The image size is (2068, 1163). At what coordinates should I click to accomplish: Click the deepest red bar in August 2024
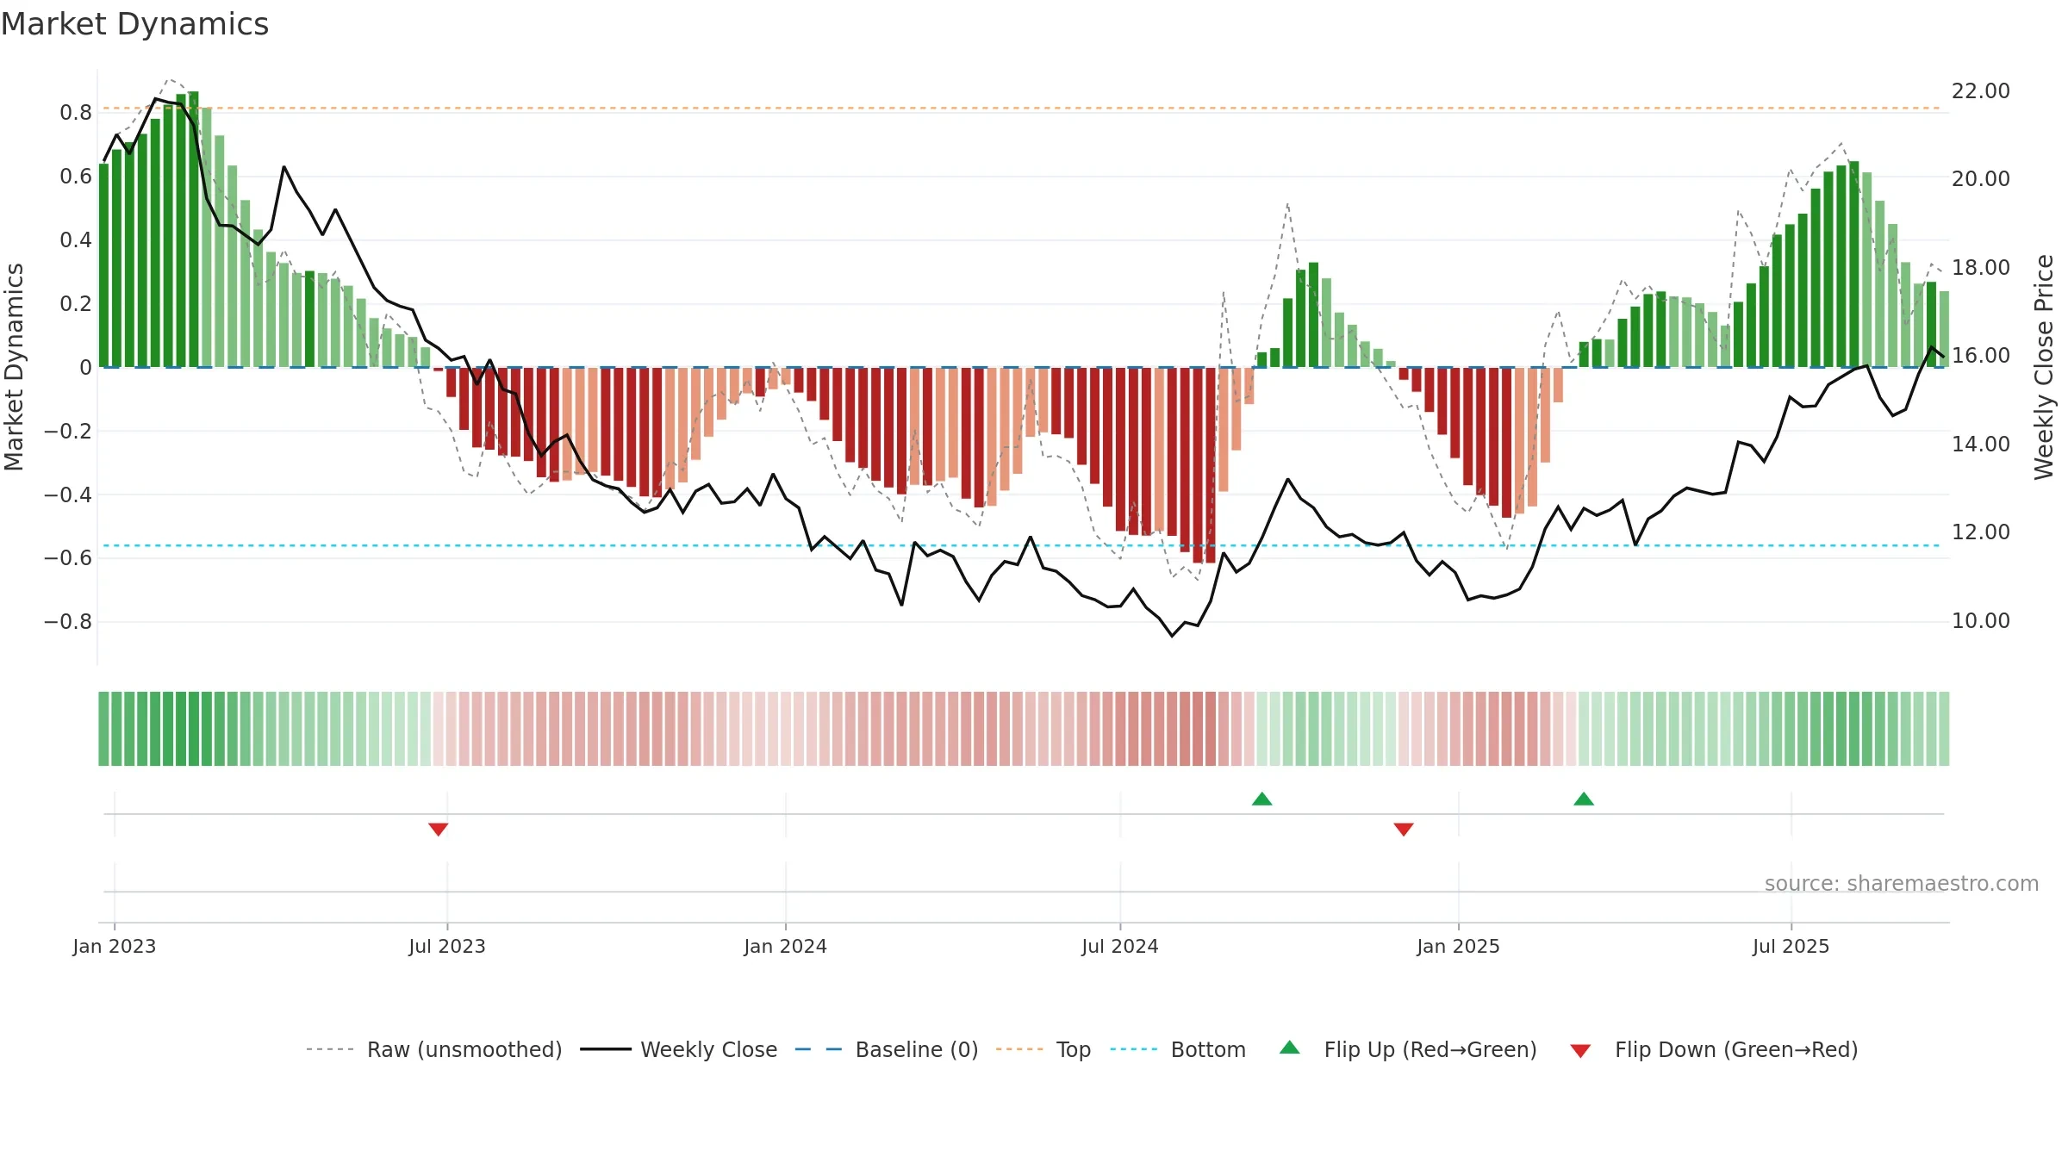[x=1198, y=465]
